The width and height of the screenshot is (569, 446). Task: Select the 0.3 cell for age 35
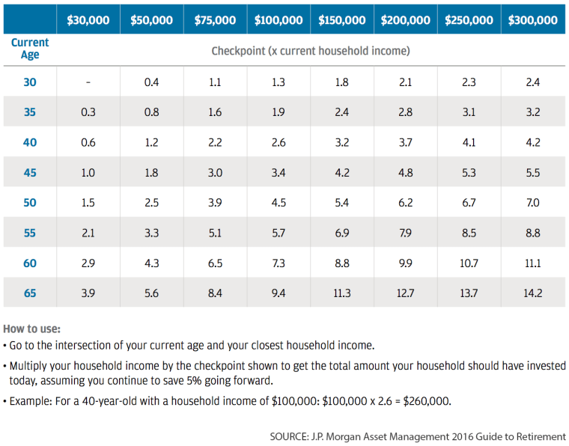(x=88, y=112)
